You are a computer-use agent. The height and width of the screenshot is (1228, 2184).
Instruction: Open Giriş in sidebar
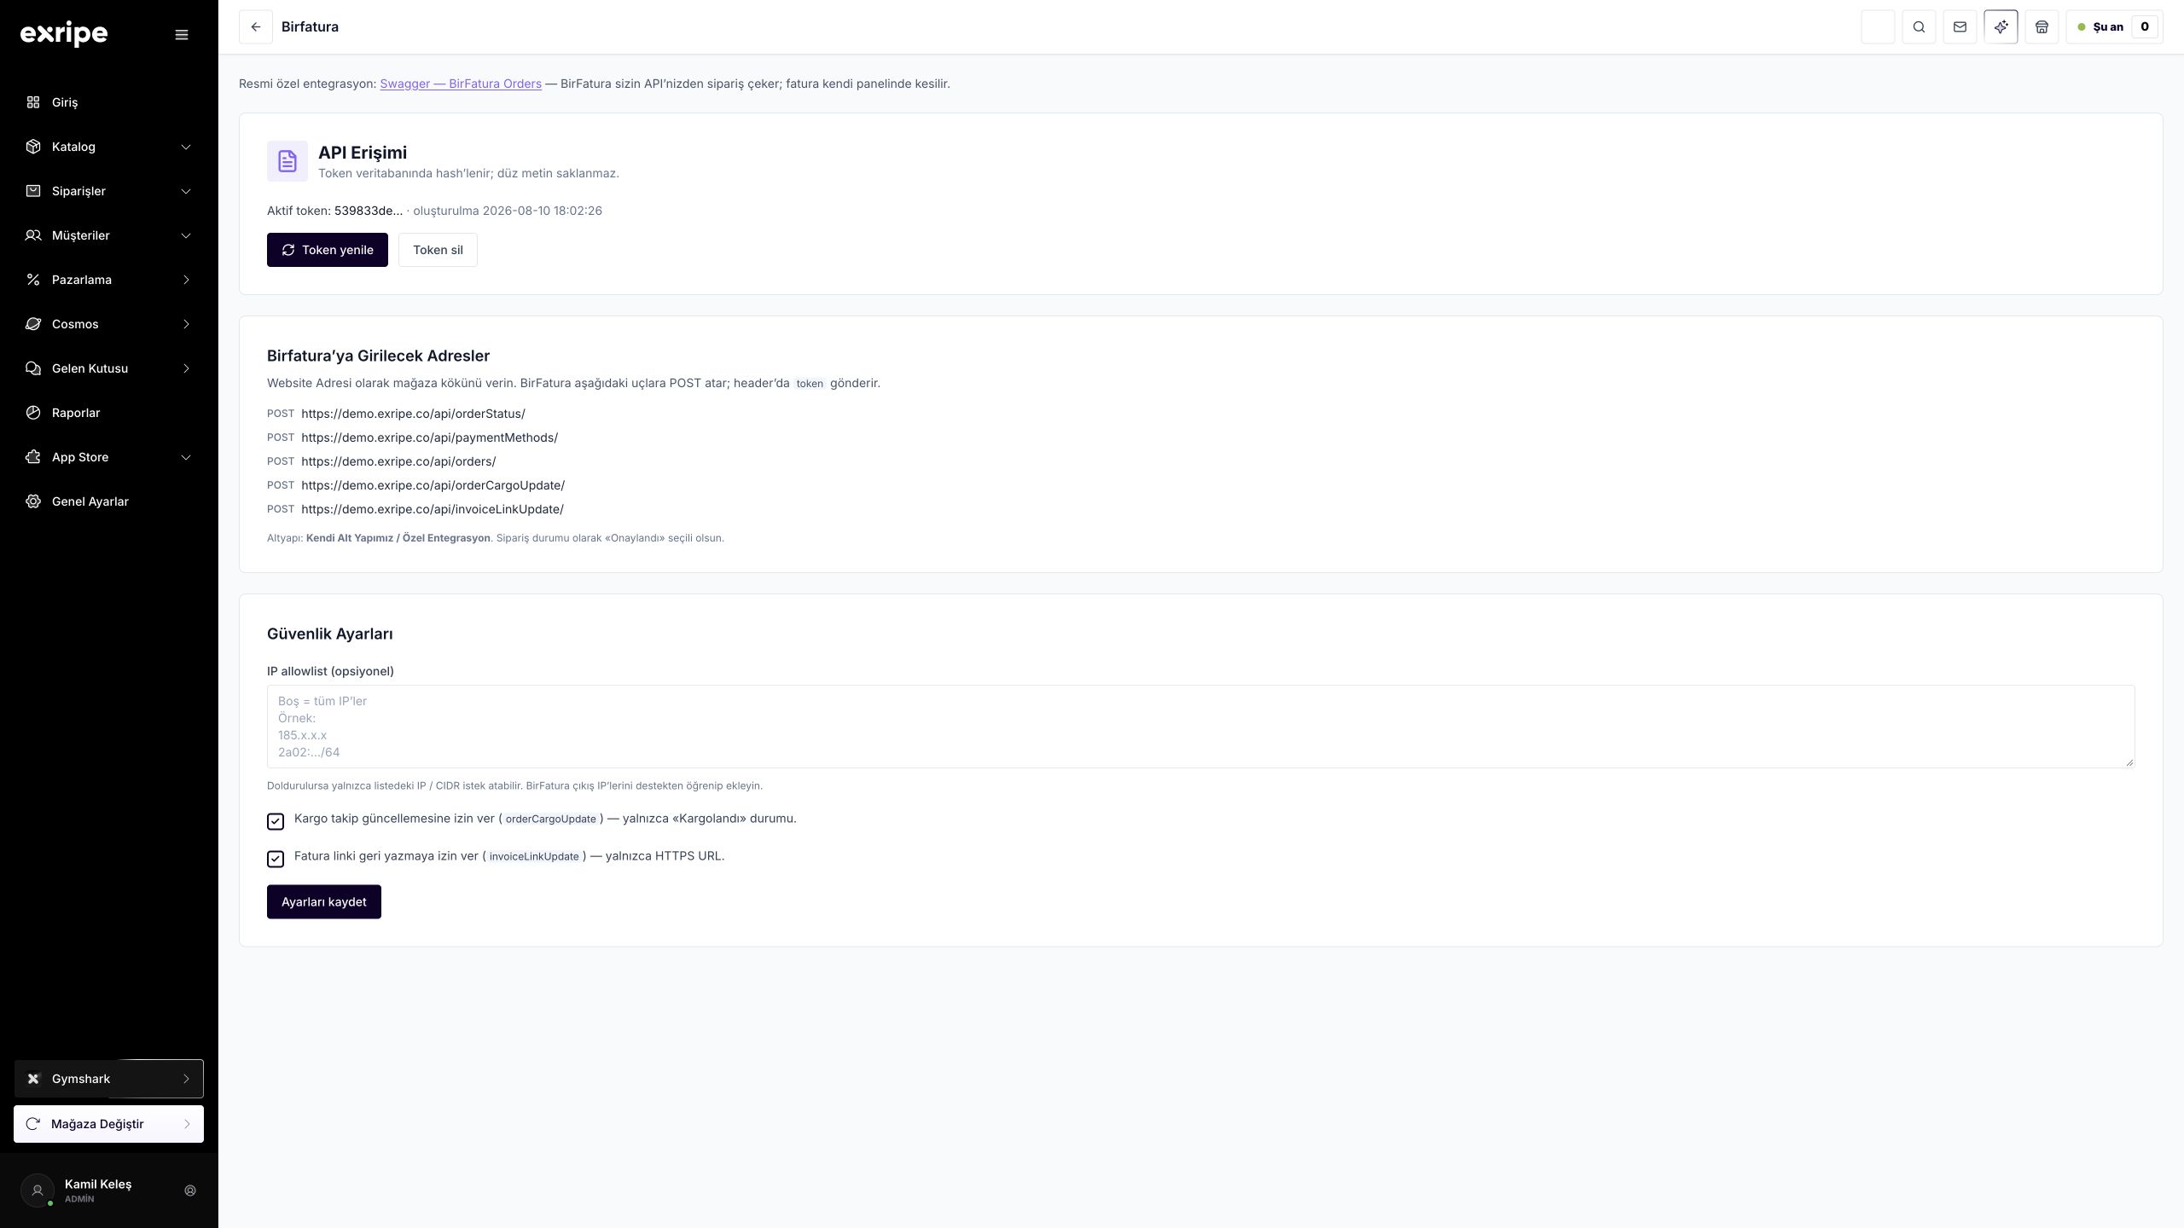[x=109, y=102]
